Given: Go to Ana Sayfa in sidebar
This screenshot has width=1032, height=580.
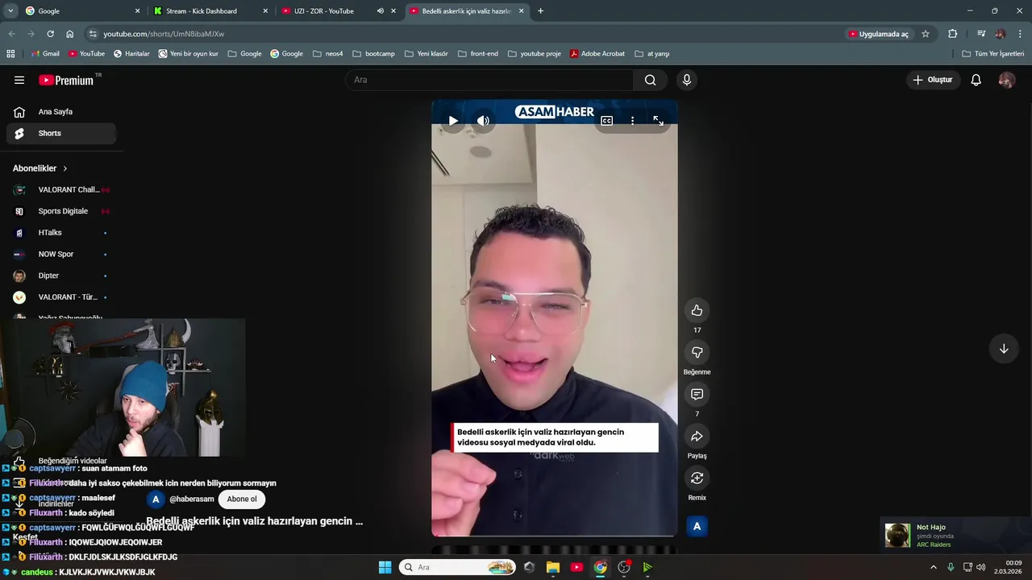Looking at the screenshot, I should pos(61,112).
